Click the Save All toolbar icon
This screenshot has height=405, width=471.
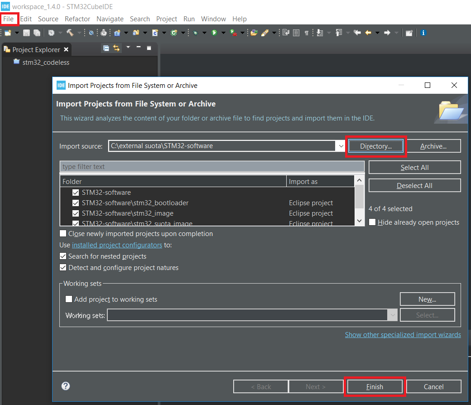[37, 33]
